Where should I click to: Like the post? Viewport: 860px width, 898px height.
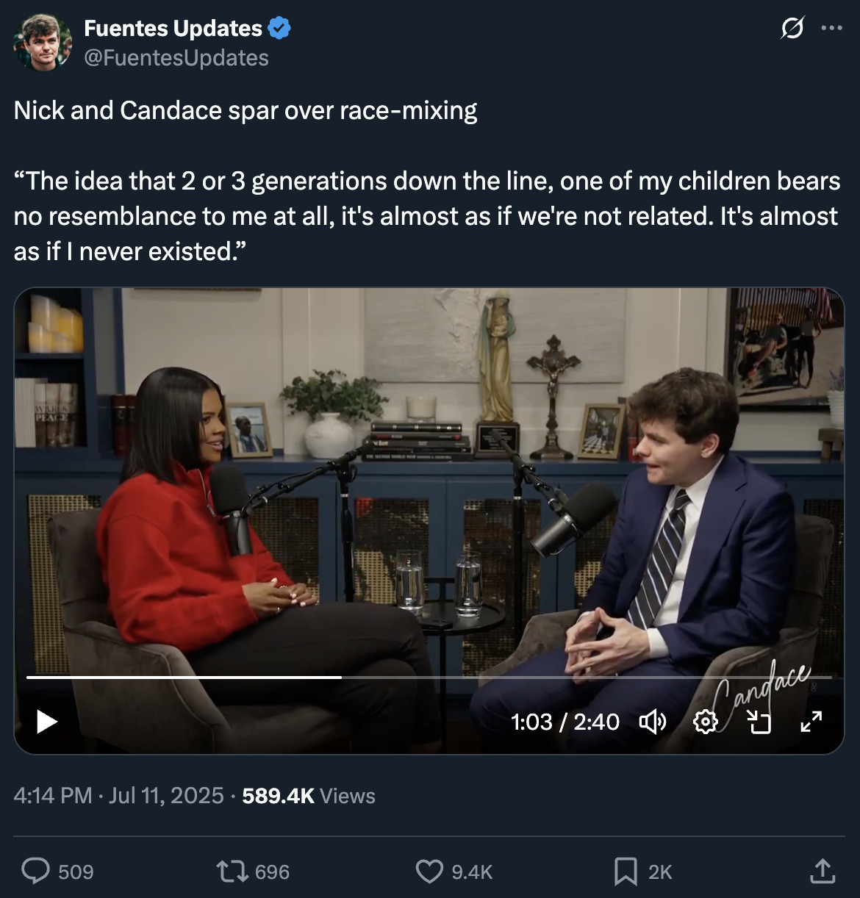429,871
